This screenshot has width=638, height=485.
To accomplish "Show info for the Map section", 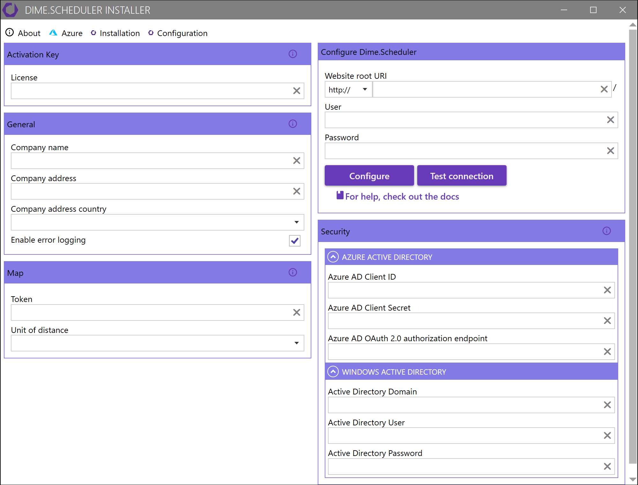I will (x=293, y=272).
